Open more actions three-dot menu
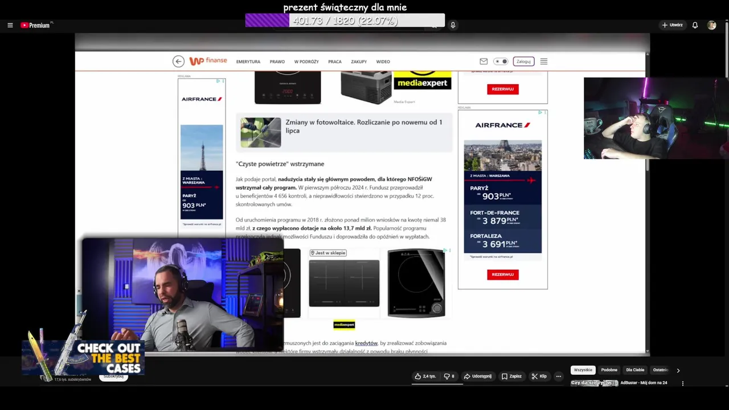 [559, 376]
